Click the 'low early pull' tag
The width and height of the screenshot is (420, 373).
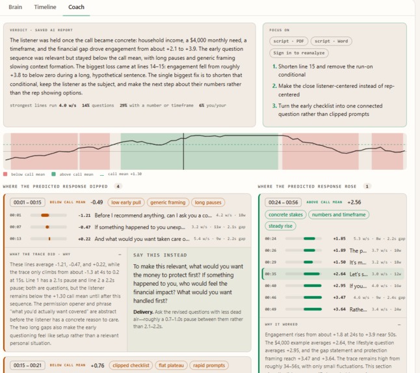[126, 202]
